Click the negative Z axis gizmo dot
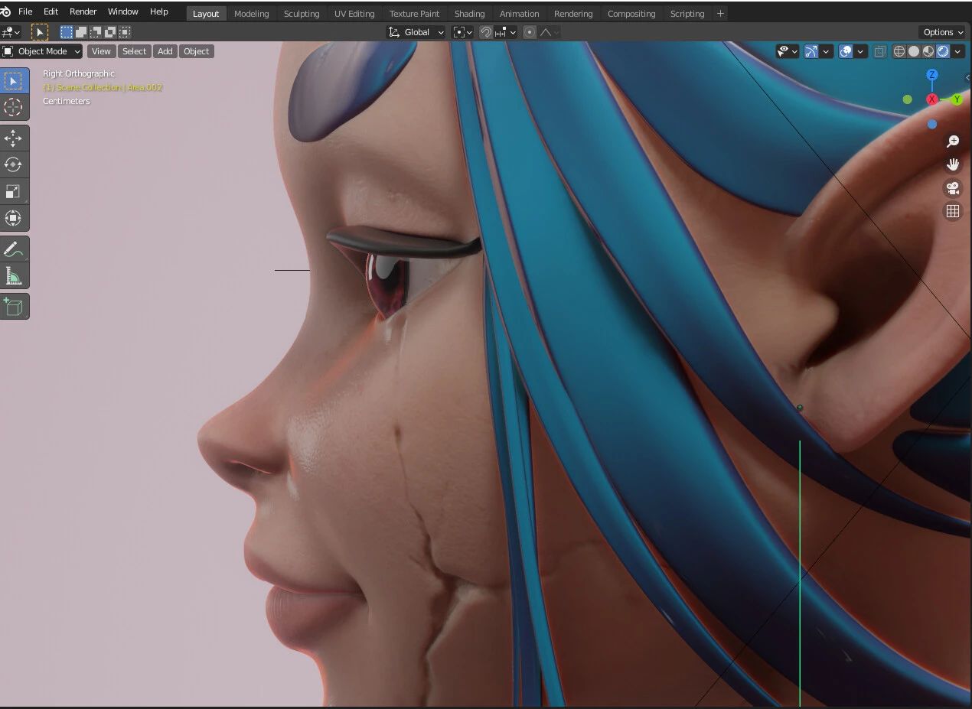The width and height of the screenshot is (972, 709). (x=932, y=124)
